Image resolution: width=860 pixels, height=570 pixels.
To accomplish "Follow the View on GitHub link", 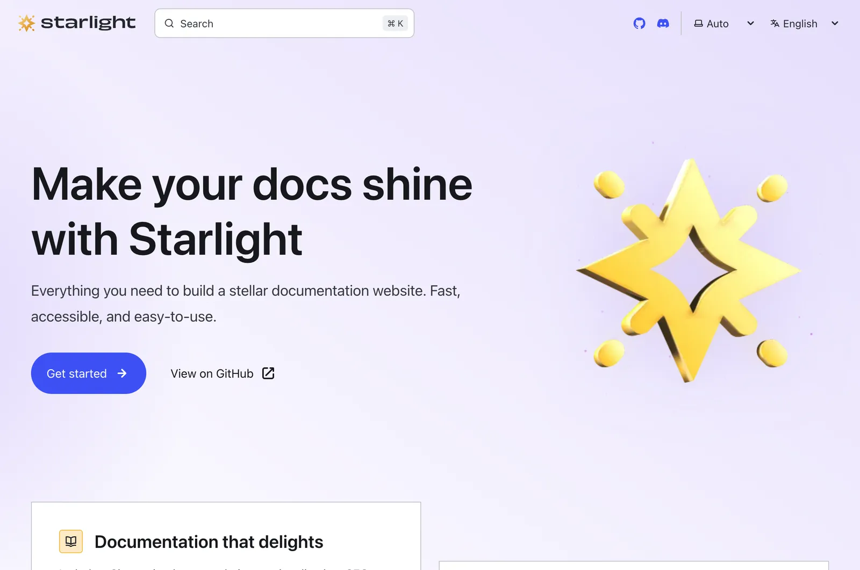I will point(223,373).
